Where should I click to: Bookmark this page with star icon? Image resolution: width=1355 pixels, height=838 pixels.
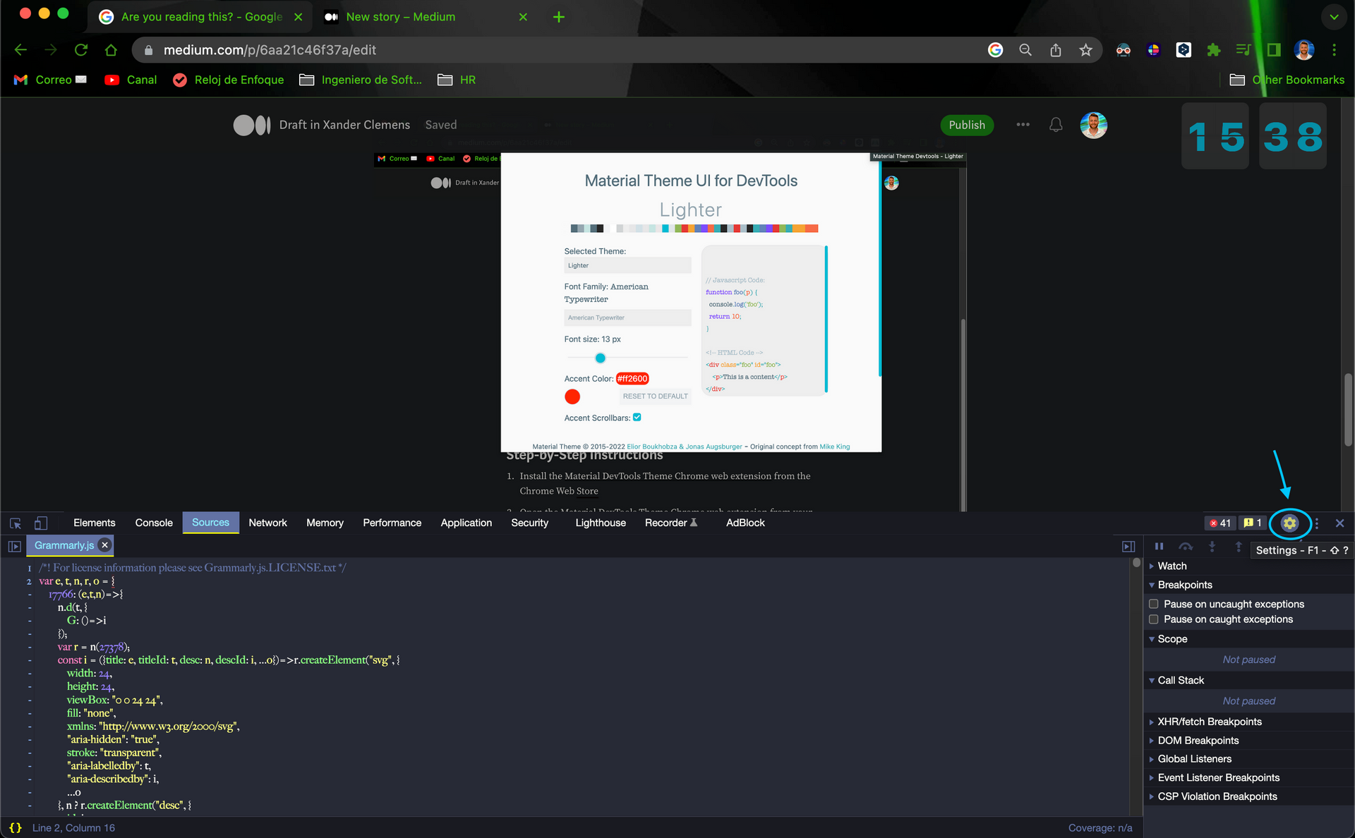click(1085, 49)
